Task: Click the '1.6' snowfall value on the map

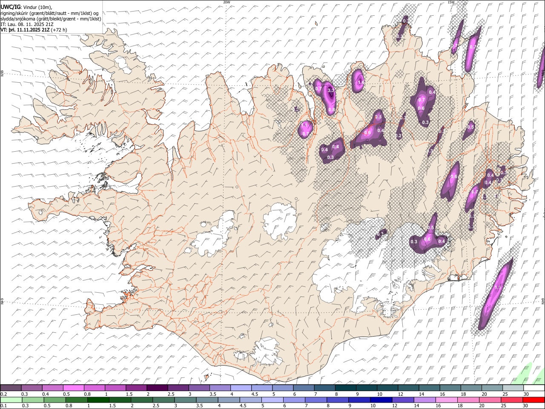Action: pos(361,82)
